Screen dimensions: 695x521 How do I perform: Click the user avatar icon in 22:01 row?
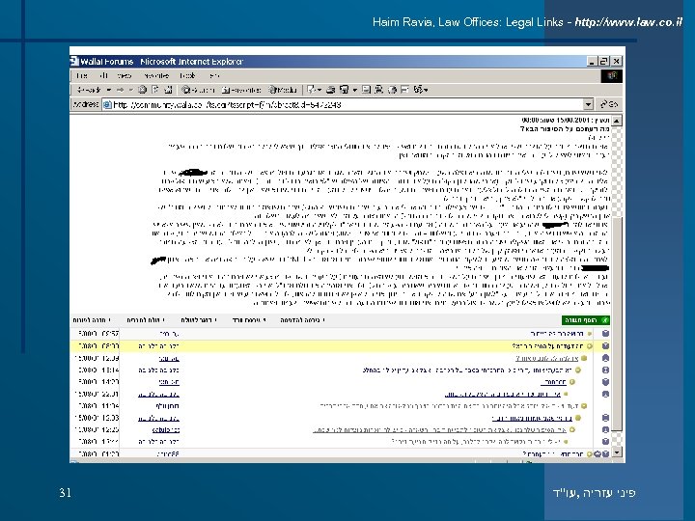click(605, 394)
